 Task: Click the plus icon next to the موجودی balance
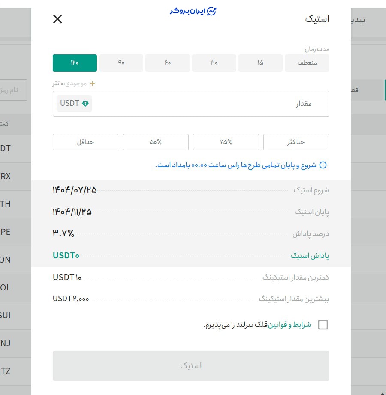[x=92, y=84]
